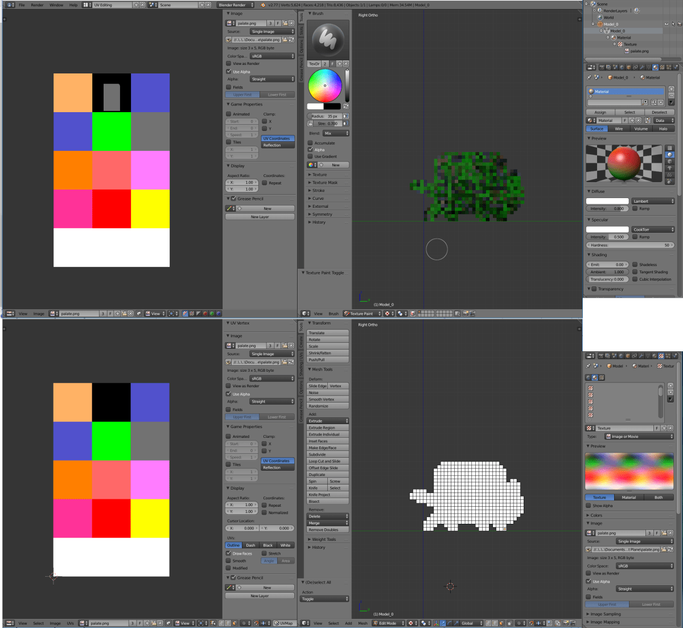Screen dimensions: 683x628
Task: Open the Modifiers wrench tab in Material properties editor
Action: click(642, 67)
